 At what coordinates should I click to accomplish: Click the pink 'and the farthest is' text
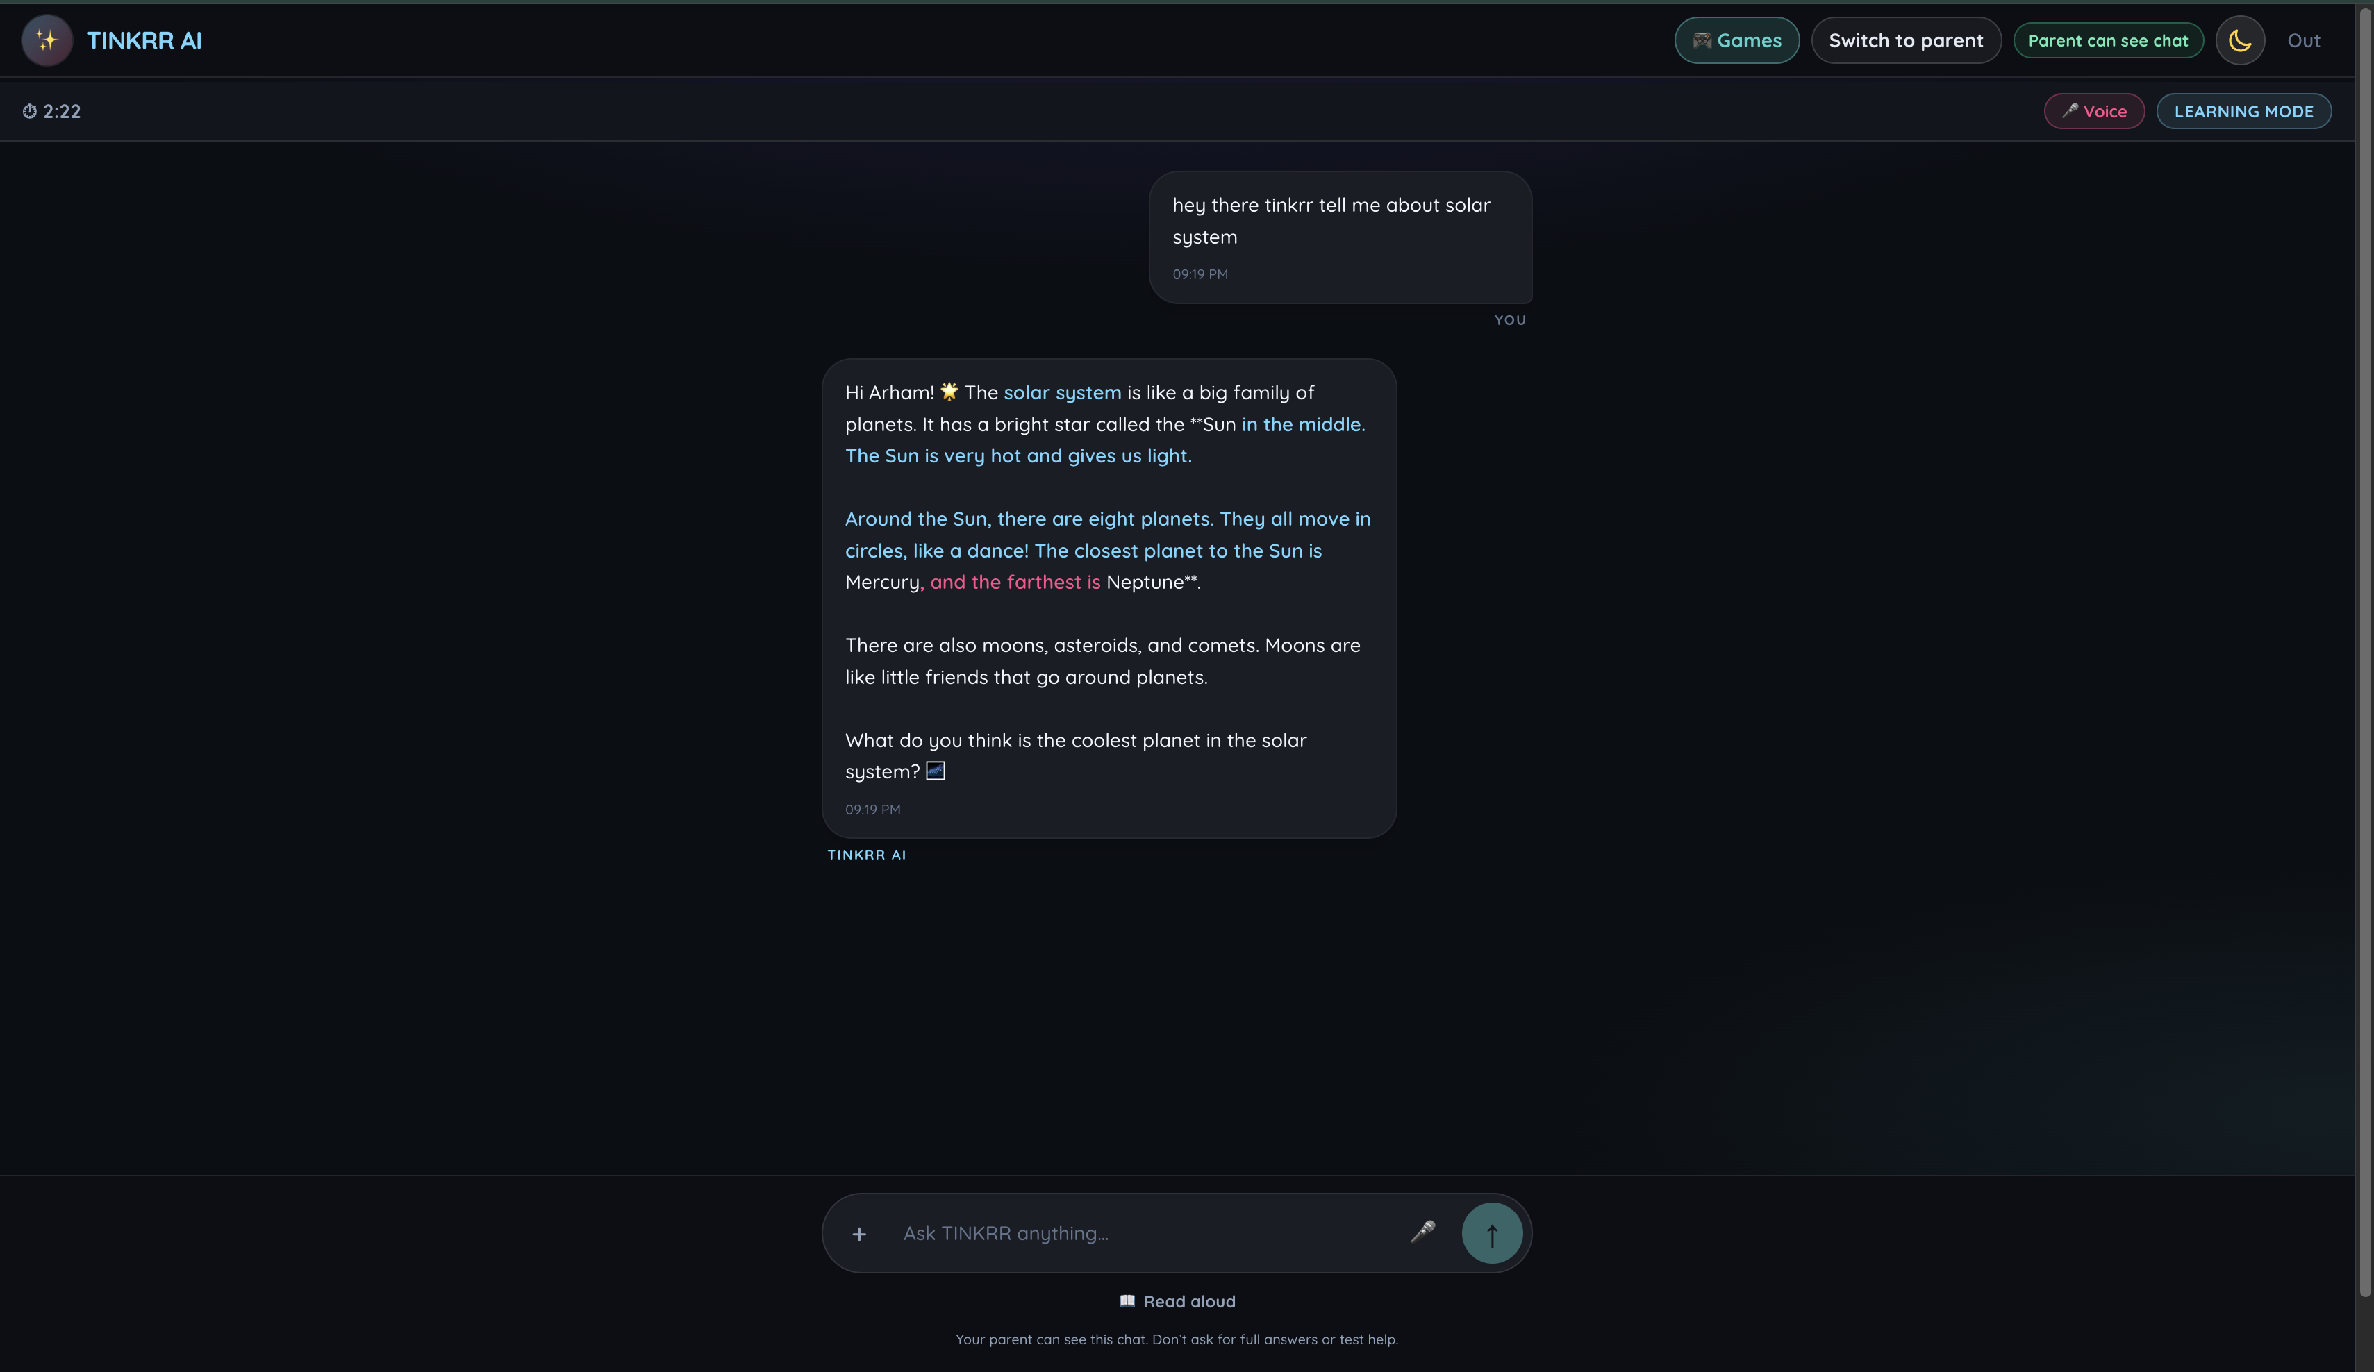click(1015, 582)
